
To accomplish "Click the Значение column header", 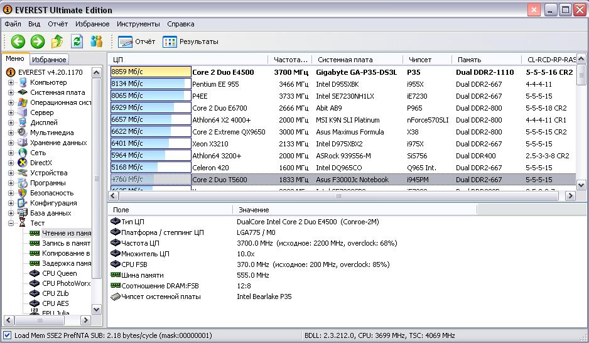I will click(x=355, y=210).
